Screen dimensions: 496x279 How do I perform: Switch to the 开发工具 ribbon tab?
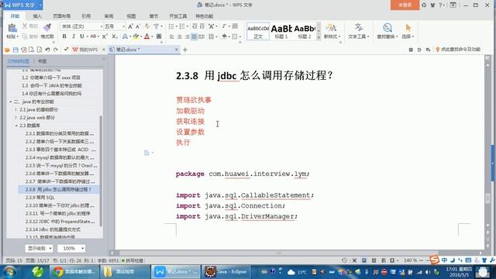click(x=178, y=15)
